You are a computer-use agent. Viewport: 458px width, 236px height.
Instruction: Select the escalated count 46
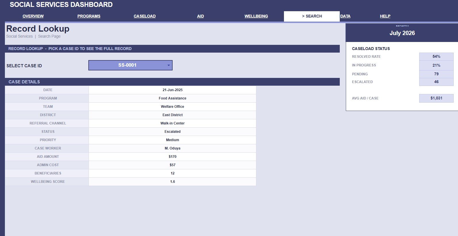(x=436, y=82)
